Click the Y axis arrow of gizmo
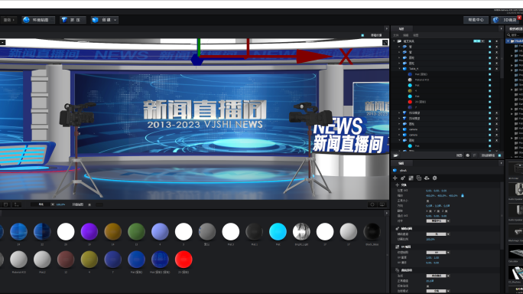523x294 pixels. click(x=199, y=47)
